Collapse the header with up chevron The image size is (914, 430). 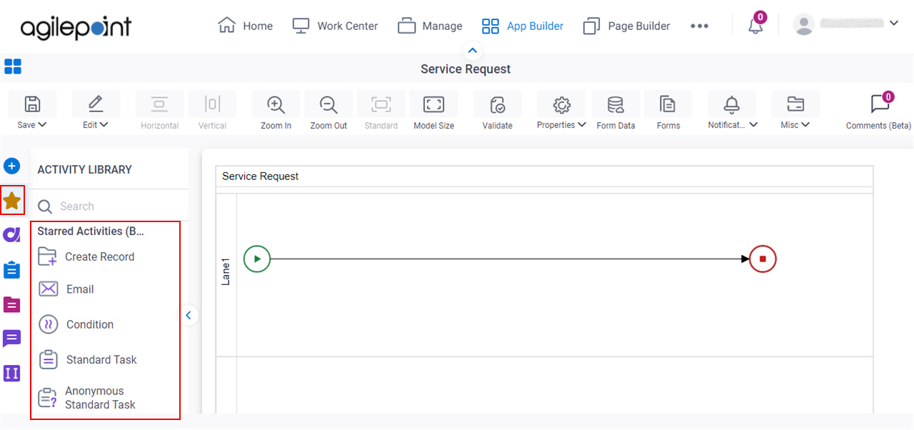pos(472,50)
